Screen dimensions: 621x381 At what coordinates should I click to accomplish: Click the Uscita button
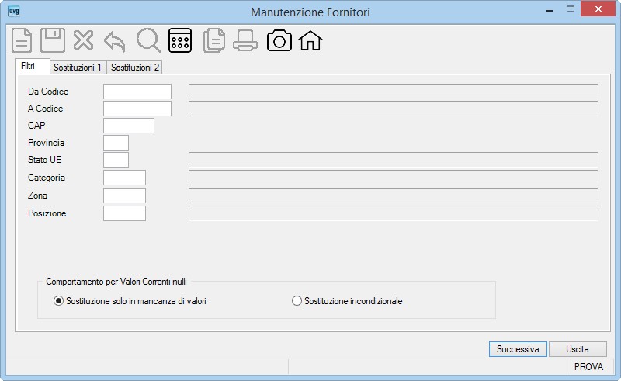(x=578, y=349)
